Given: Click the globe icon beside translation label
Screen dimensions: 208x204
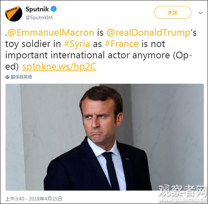Looking at the screenshot, I should pos(7,77).
